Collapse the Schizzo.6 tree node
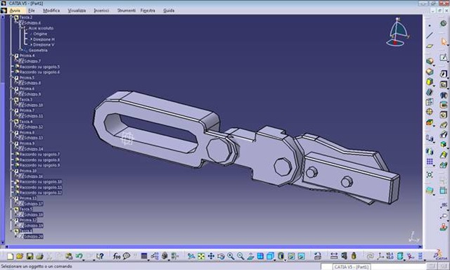 coord(20,22)
